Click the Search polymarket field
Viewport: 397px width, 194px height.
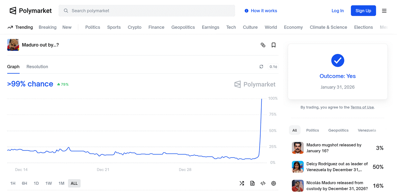pos(147,11)
